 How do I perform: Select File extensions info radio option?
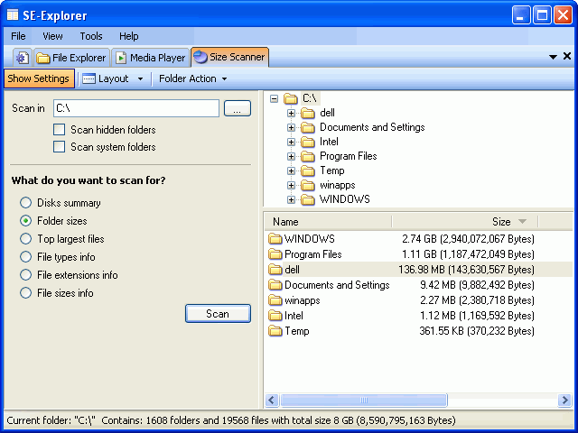coord(25,274)
